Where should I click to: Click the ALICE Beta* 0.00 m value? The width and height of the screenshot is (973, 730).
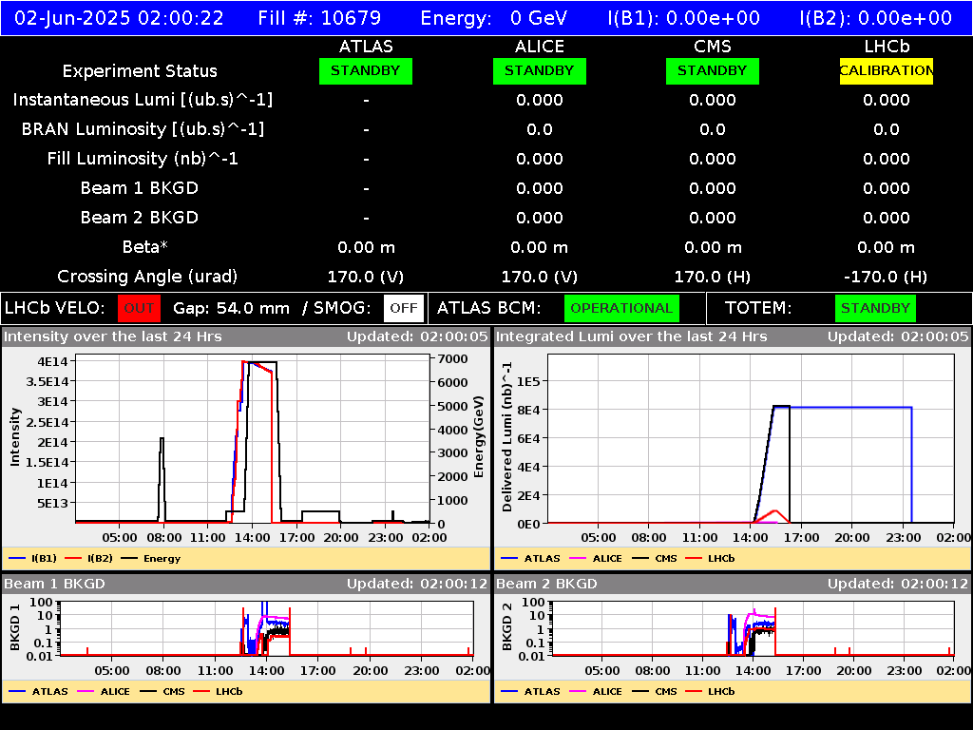point(540,247)
